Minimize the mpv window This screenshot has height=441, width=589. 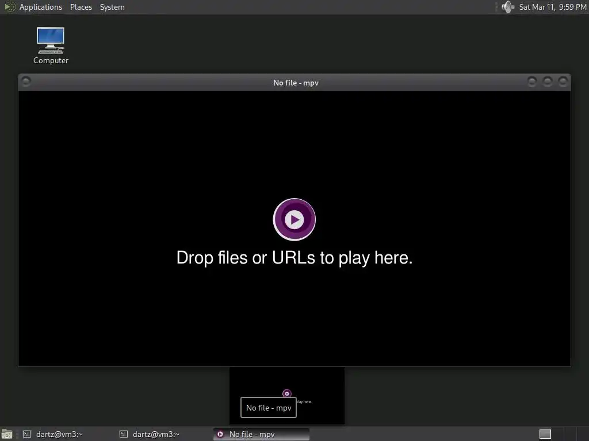point(532,82)
